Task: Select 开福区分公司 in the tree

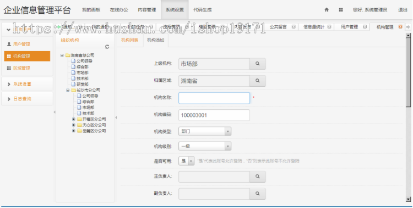Action: pos(94,119)
